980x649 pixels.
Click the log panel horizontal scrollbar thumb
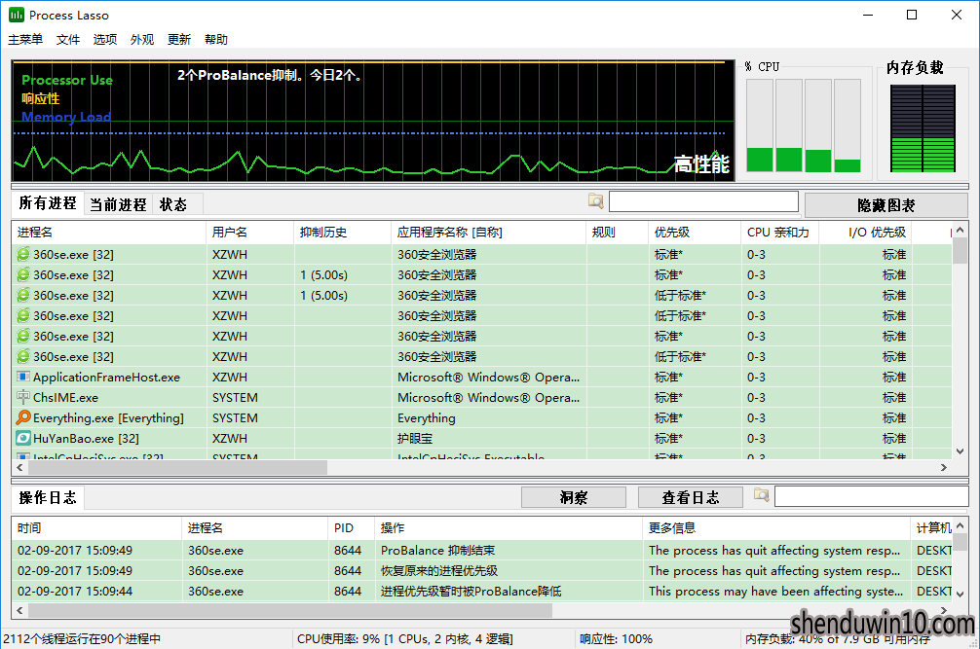(x=290, y=610)
